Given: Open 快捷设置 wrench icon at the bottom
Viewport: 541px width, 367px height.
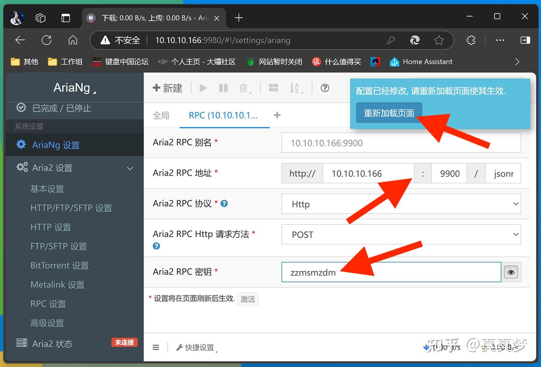Looking at the screenshot, I should (x=195, y=347).
